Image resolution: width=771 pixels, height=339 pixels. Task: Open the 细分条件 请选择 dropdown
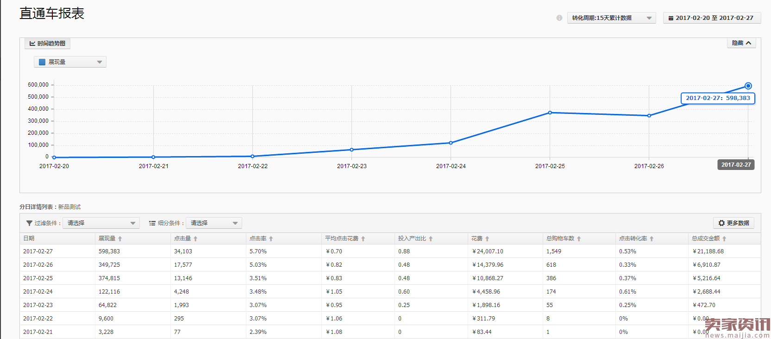213,223
